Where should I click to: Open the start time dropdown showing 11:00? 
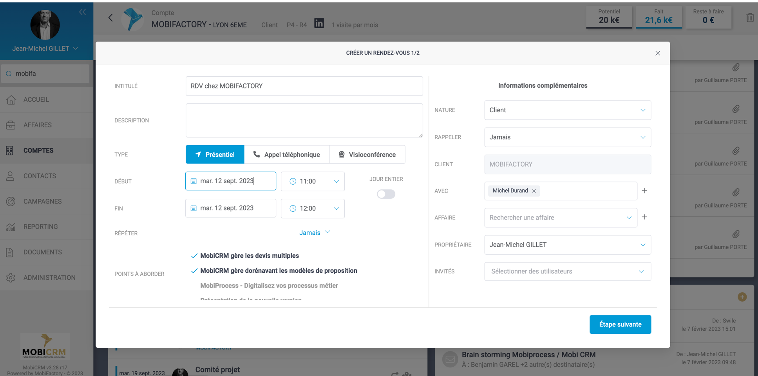[x=313, y=182]
